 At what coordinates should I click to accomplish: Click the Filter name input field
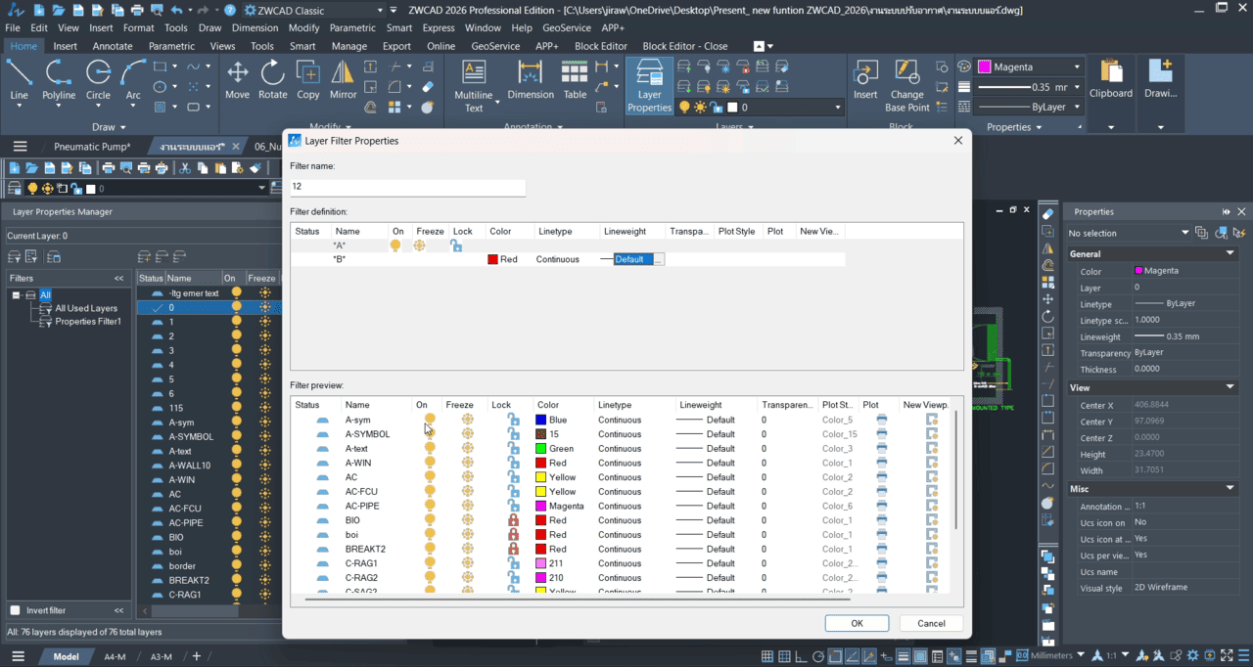[407, 186]
